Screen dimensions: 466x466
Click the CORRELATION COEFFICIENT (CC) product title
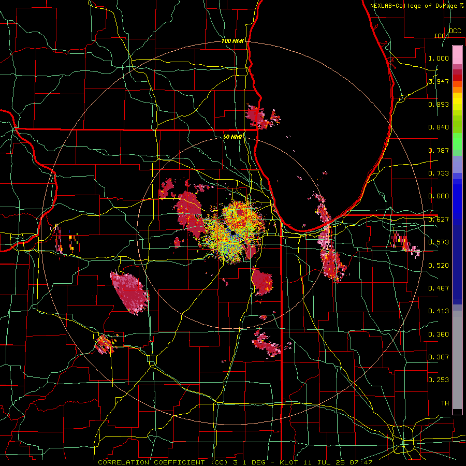pyautogui.click(x=163, y=462)
